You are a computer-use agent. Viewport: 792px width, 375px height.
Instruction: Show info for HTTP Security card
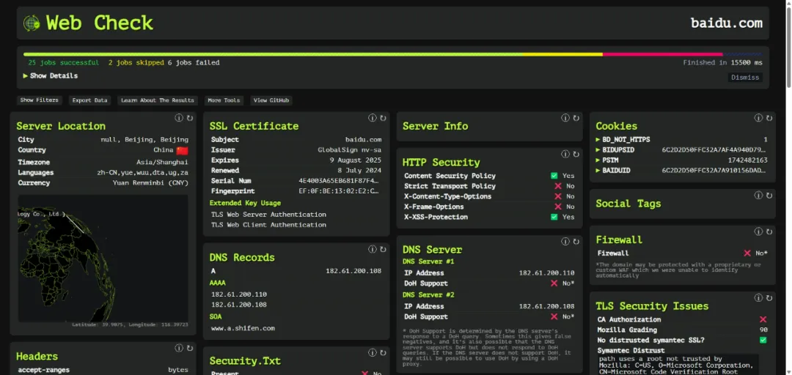click(565, 155)
